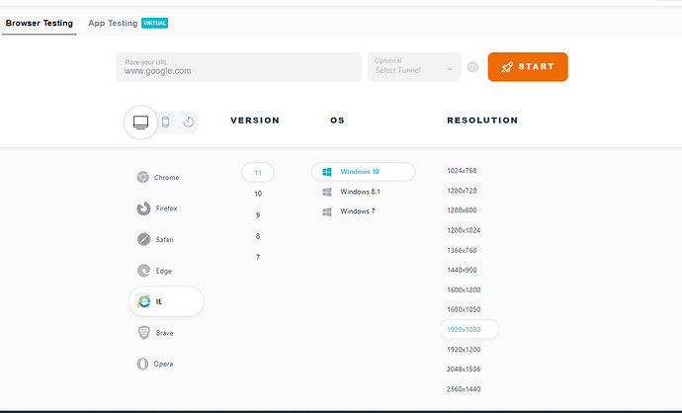Pick the 1366x768 resolution

463,250
